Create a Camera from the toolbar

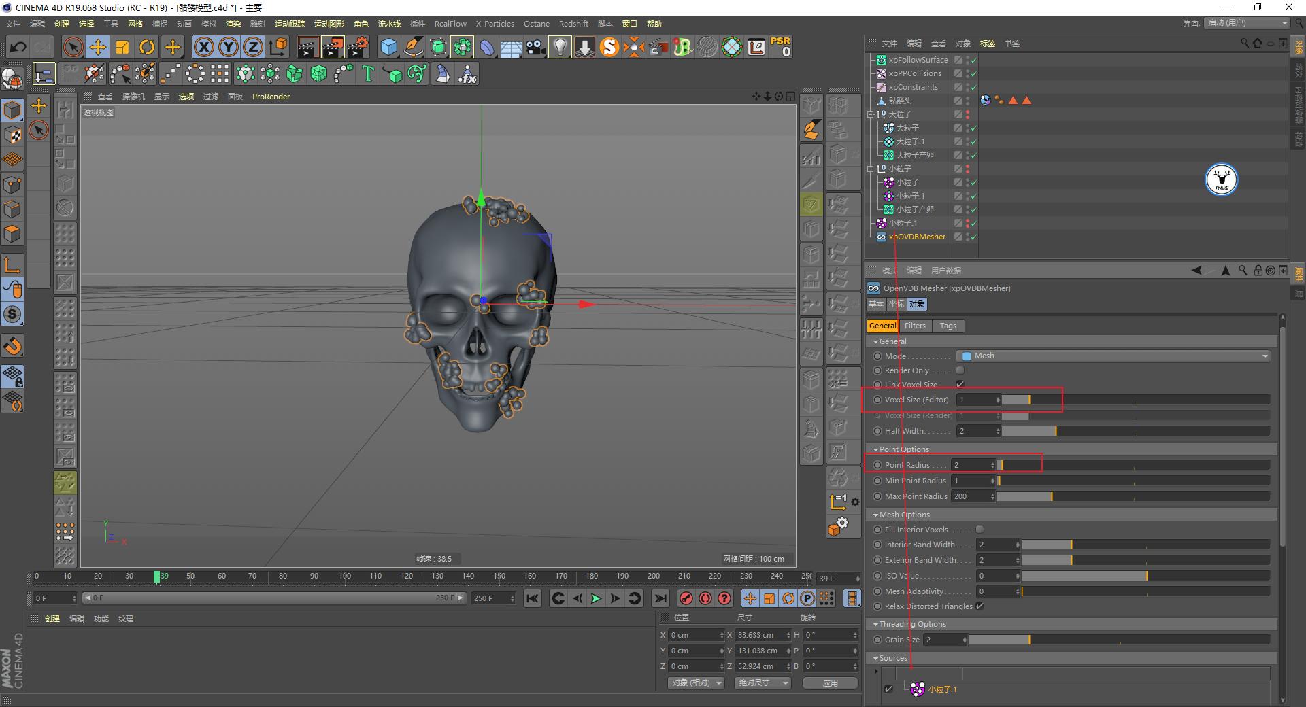[x=535, y=48]
